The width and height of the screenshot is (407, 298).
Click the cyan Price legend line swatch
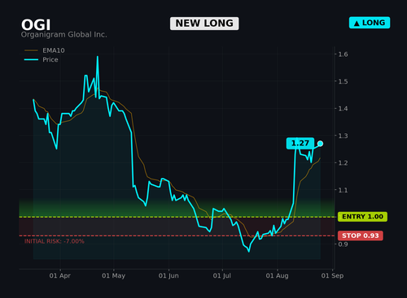pyautogui.click(x=31, y=59)
